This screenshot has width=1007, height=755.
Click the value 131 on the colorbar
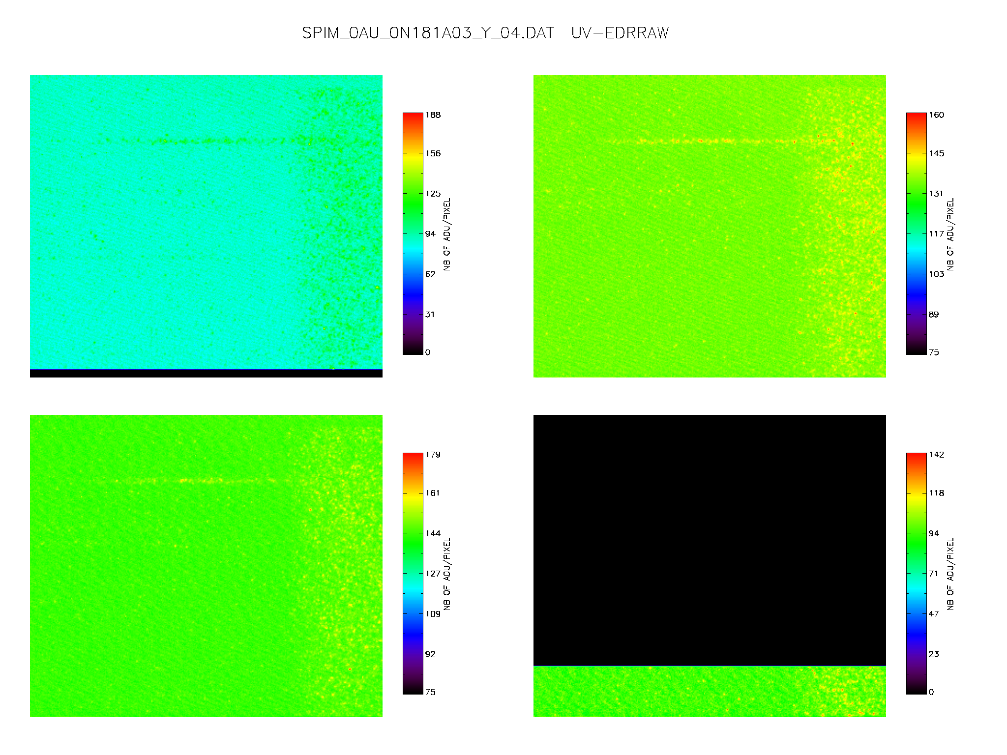[937, 194]
